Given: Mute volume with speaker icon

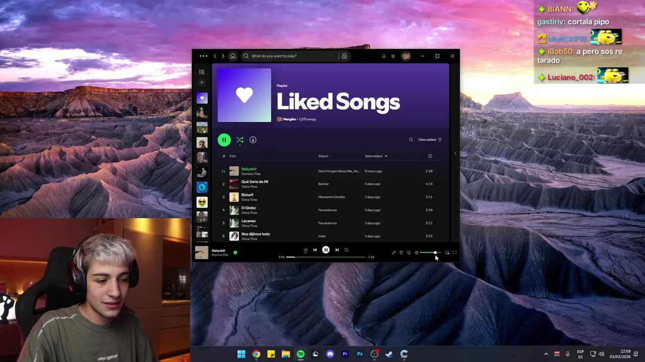Looking at the screenshot, I should click(416, 252).
